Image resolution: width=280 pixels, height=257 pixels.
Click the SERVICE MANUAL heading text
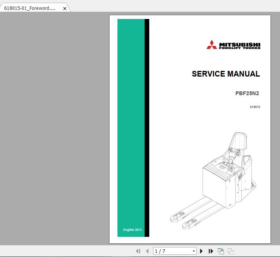pos(226,74)
